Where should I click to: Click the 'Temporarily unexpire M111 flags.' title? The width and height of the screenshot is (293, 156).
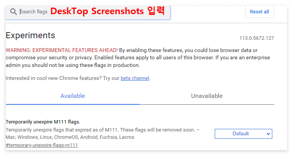click(x=43, y=122)
